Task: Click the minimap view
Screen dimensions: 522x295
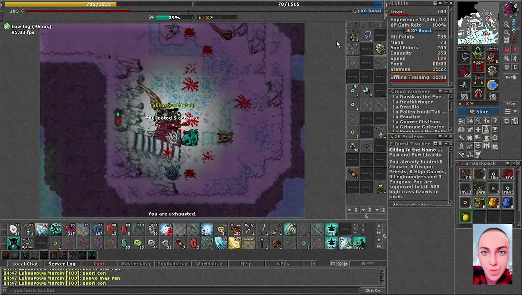Action: coord(478,23)
